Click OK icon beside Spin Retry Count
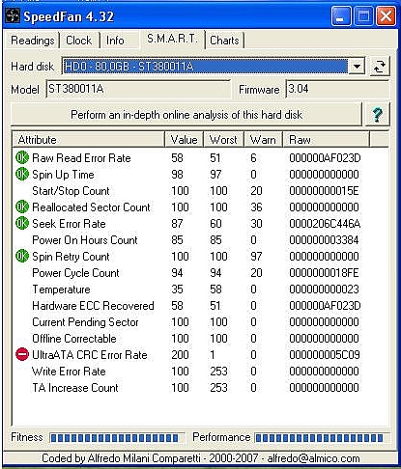The height and width of the screenshot is (469, 401). pyautogui.click(x=22, y=256)
